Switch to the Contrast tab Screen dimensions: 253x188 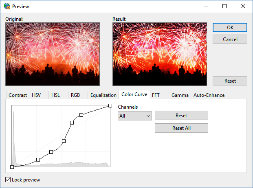tap(18, 95)
